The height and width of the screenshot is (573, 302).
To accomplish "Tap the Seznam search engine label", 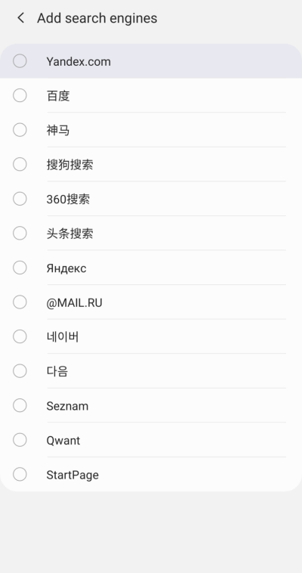I will 67,406.
